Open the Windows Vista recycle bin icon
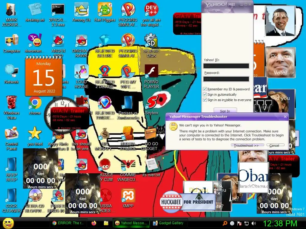The height and width of the screenshot is (229, 306). click(x=11, y=107)
